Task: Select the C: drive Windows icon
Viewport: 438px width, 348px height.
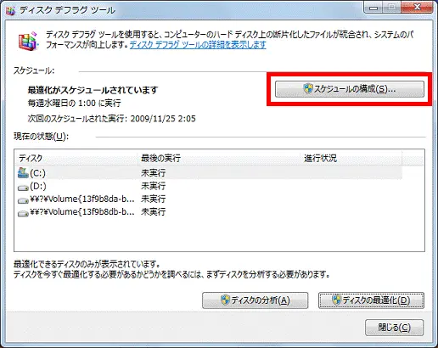Action: coord(23,172)
